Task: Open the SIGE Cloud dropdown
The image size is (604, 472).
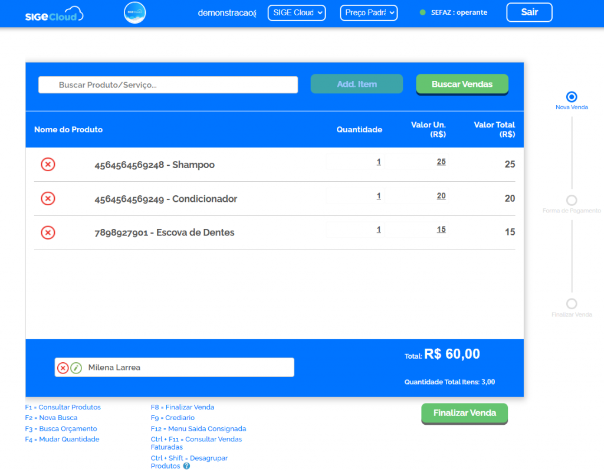Action: point(296,13)
